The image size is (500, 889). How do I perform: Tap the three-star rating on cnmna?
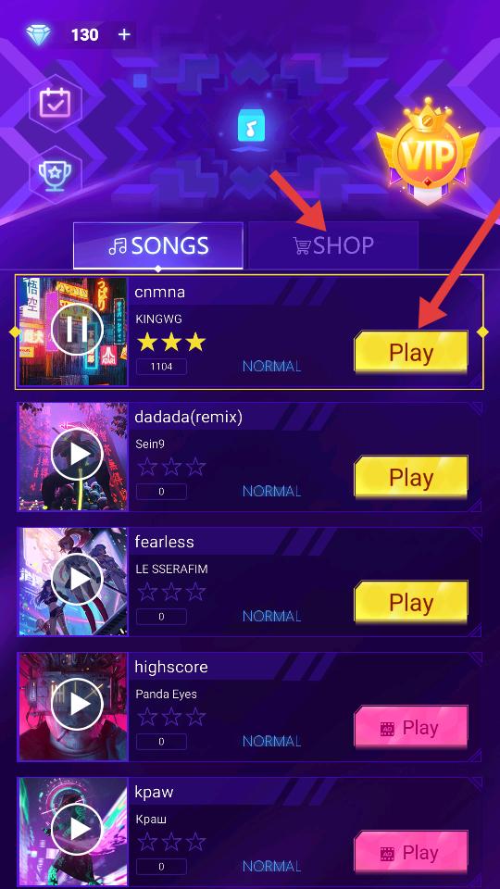171,342
